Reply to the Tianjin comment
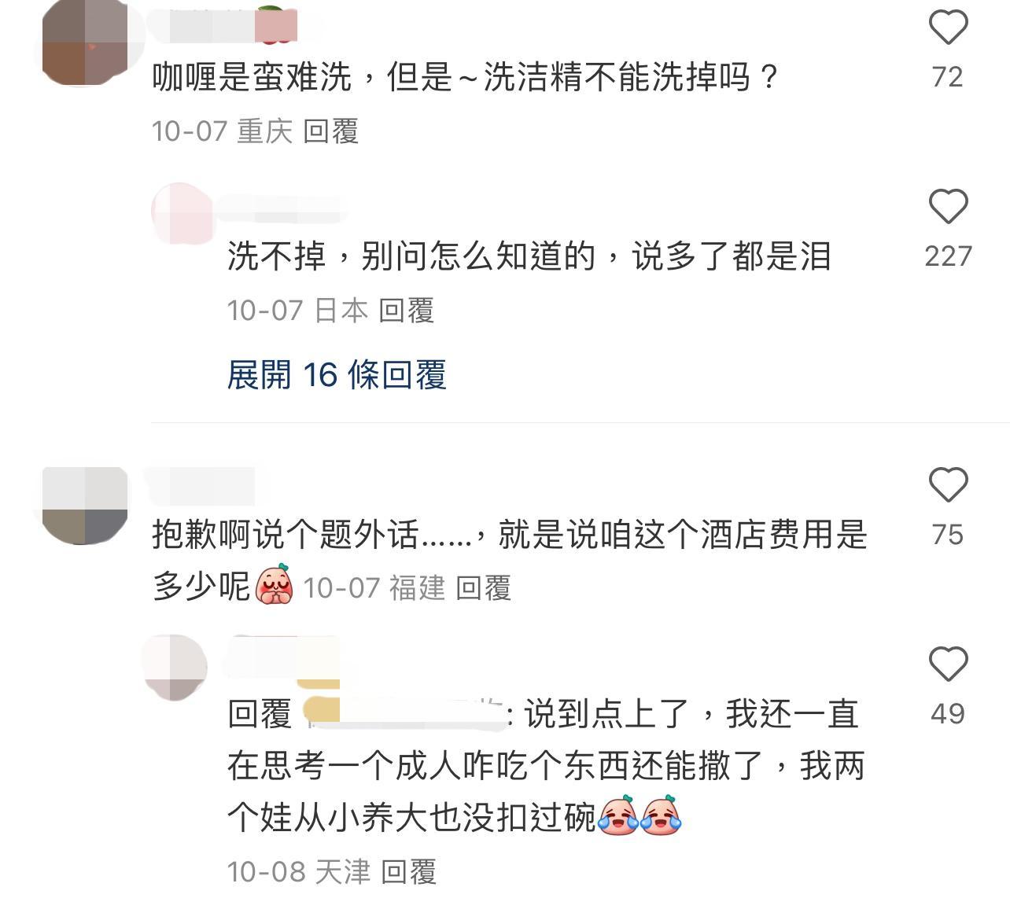This screenshot has height=898, width=1010. pyautogui.click(x=409, y=871)
